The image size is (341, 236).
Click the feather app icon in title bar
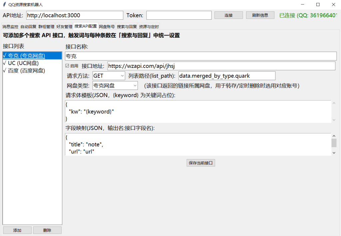[x=4, y=5]
